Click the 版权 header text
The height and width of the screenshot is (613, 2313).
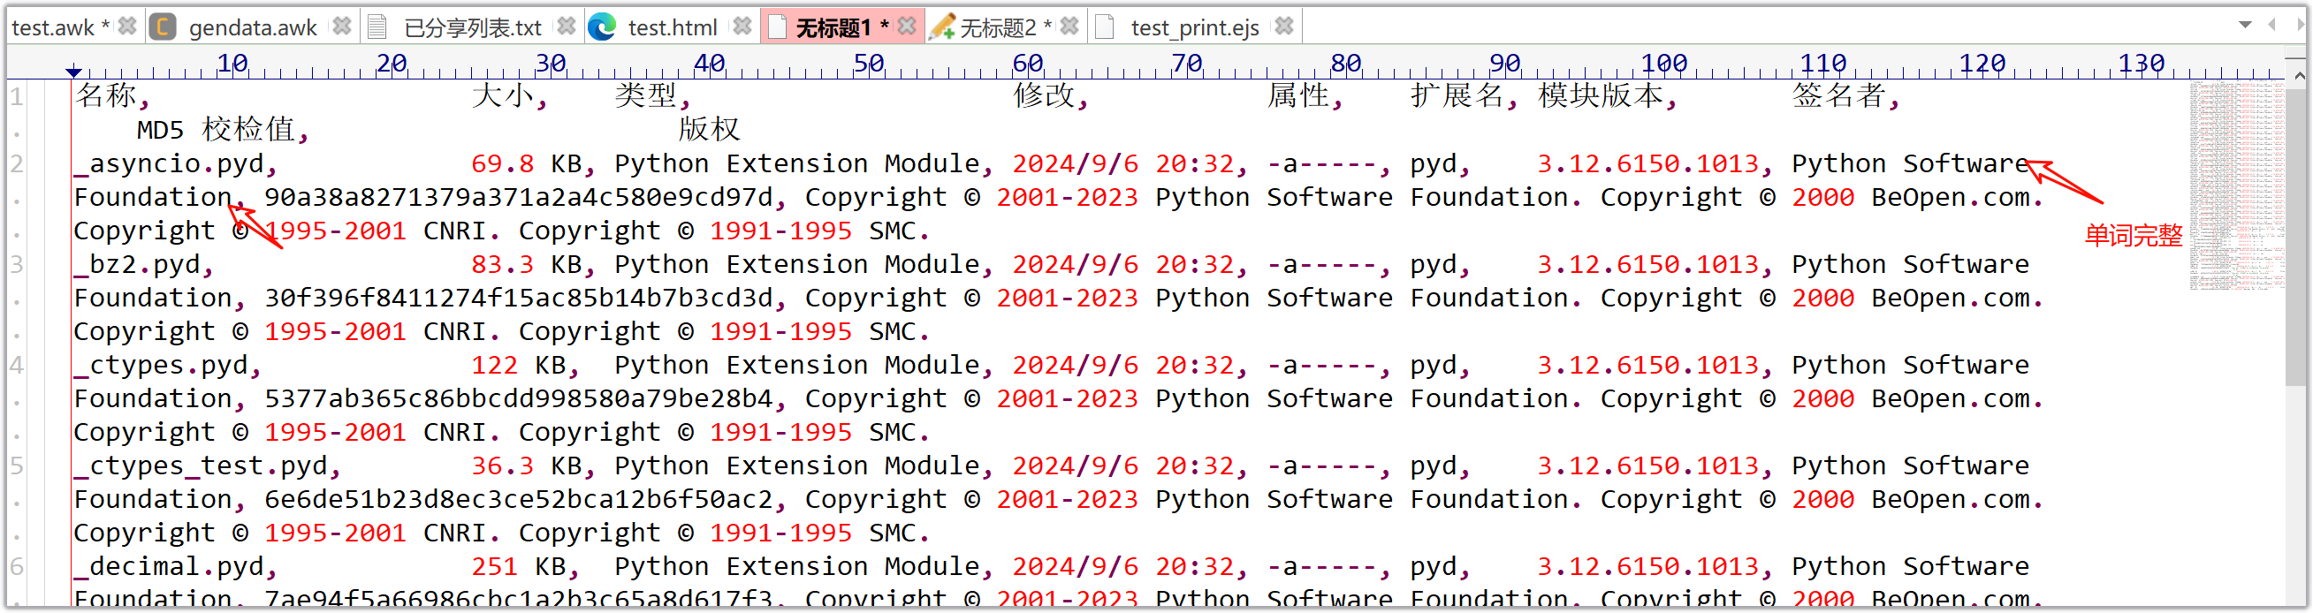coord(710,129)
